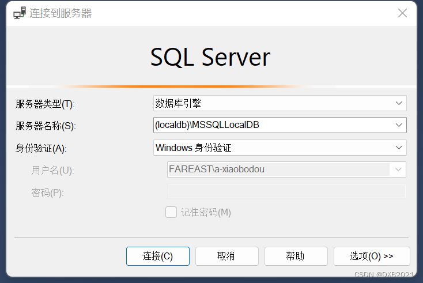Click the 密码 password input field
This screenshot has width=423, height=283.
tap(286, 191)
